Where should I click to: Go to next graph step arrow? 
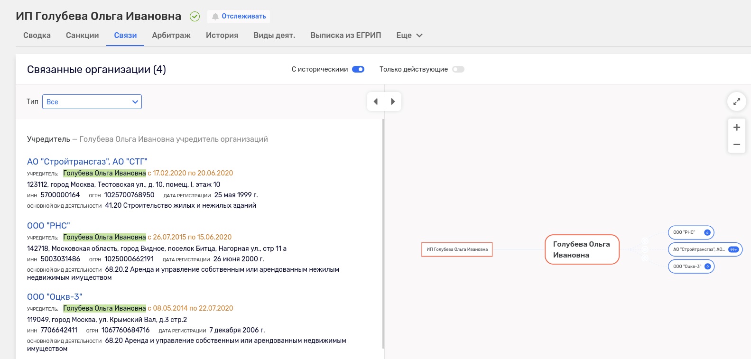[393, 101]
